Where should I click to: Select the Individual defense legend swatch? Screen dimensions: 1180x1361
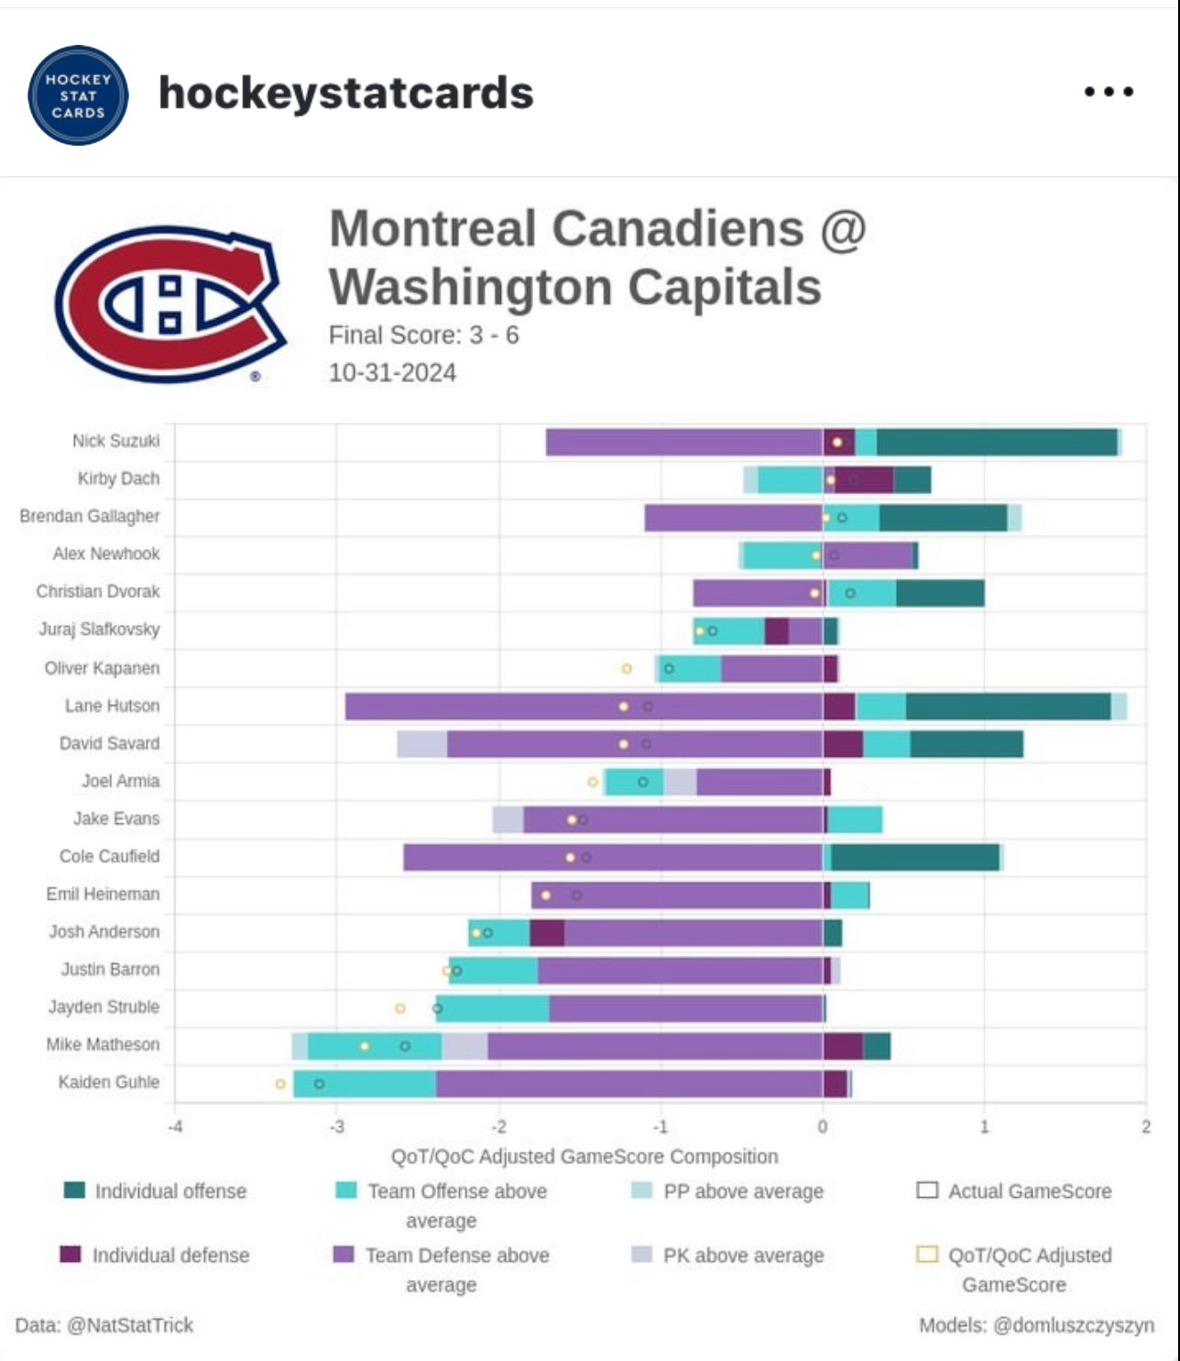[71, 1257]
